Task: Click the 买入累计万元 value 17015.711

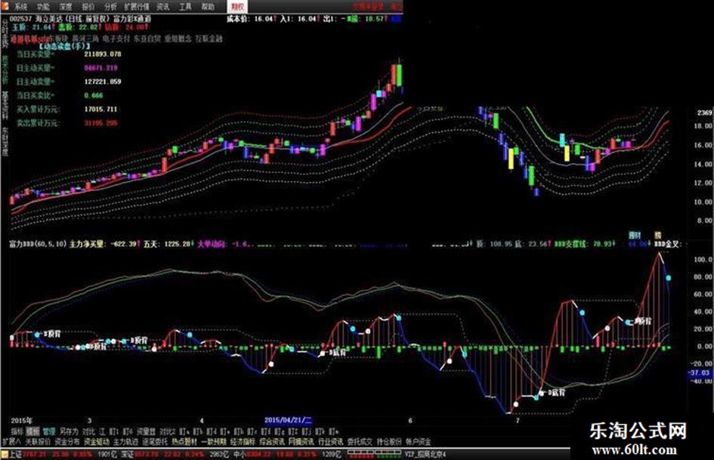Action: click(100, 110)
